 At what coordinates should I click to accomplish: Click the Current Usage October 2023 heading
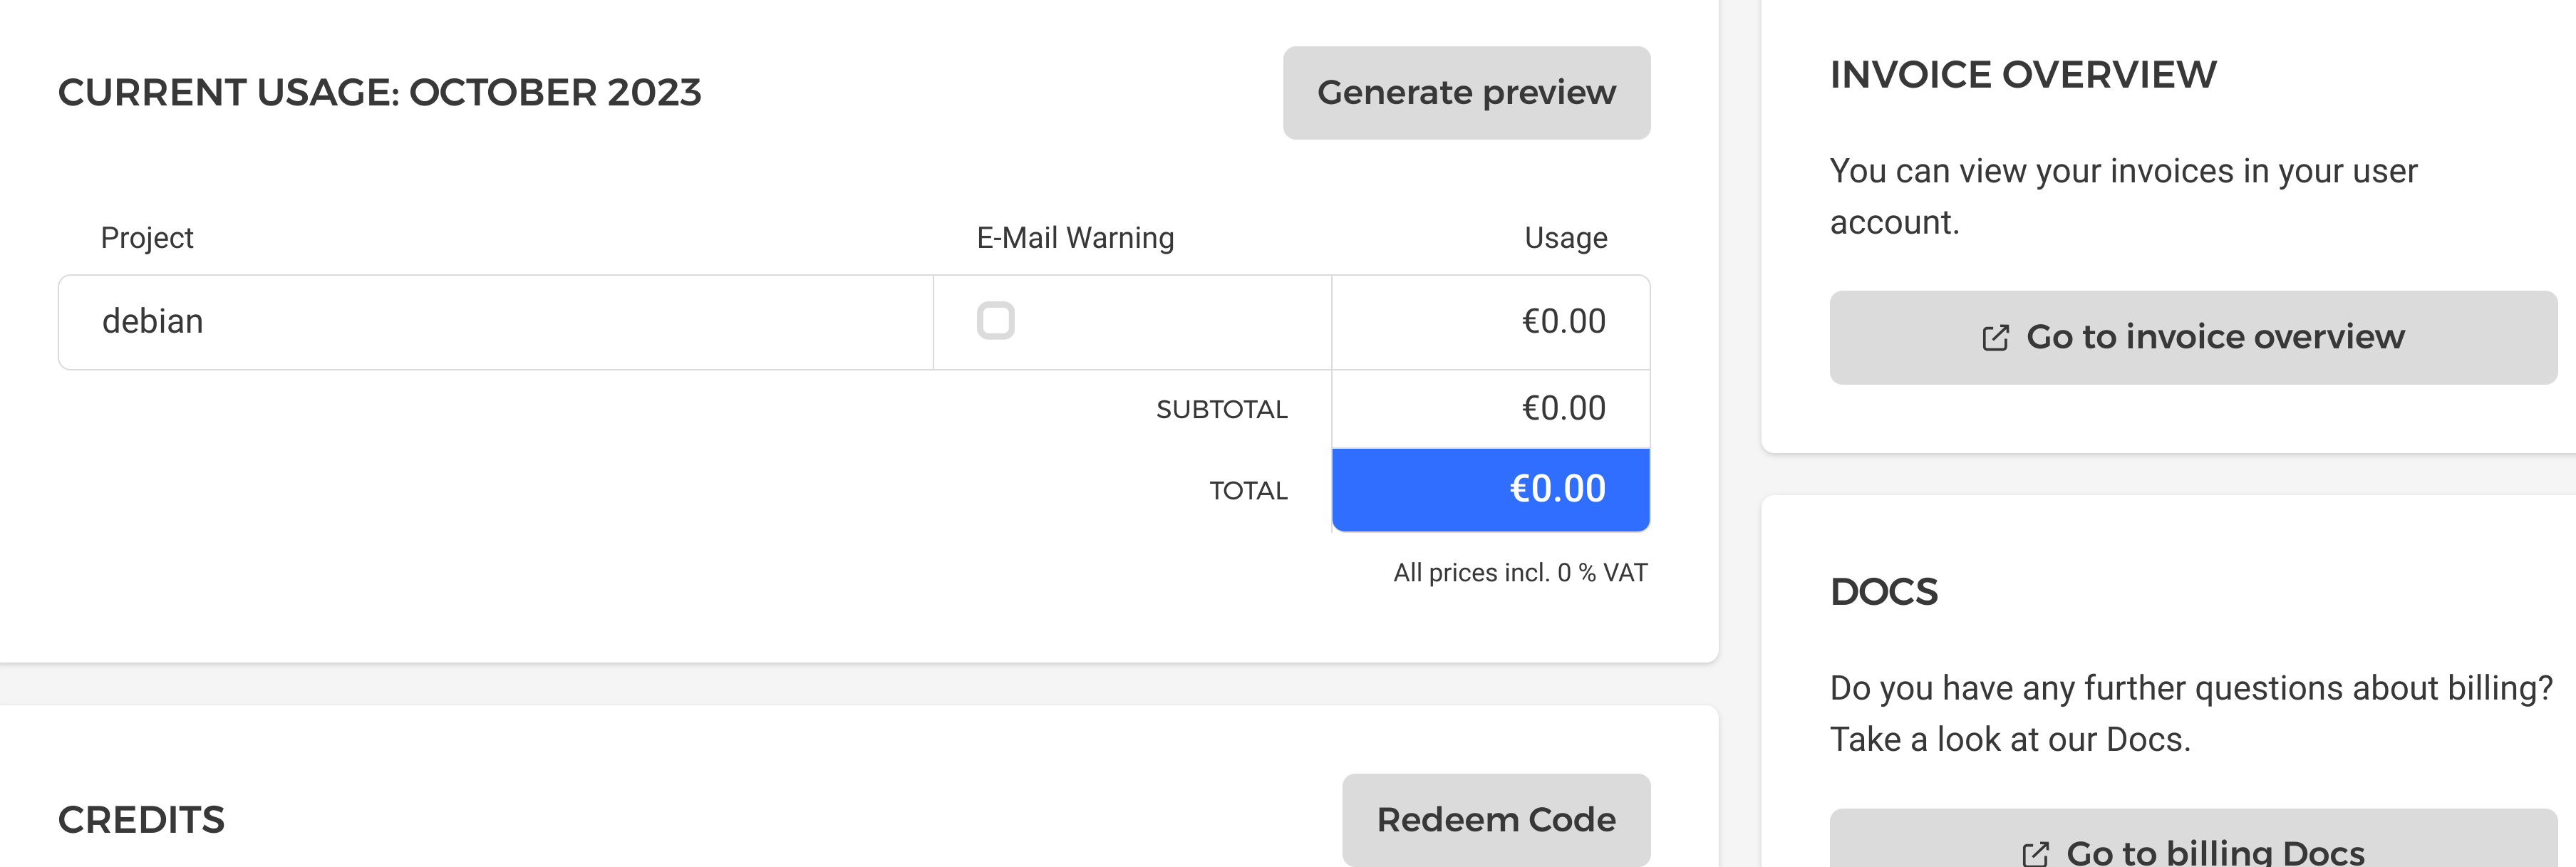[380, 93]
